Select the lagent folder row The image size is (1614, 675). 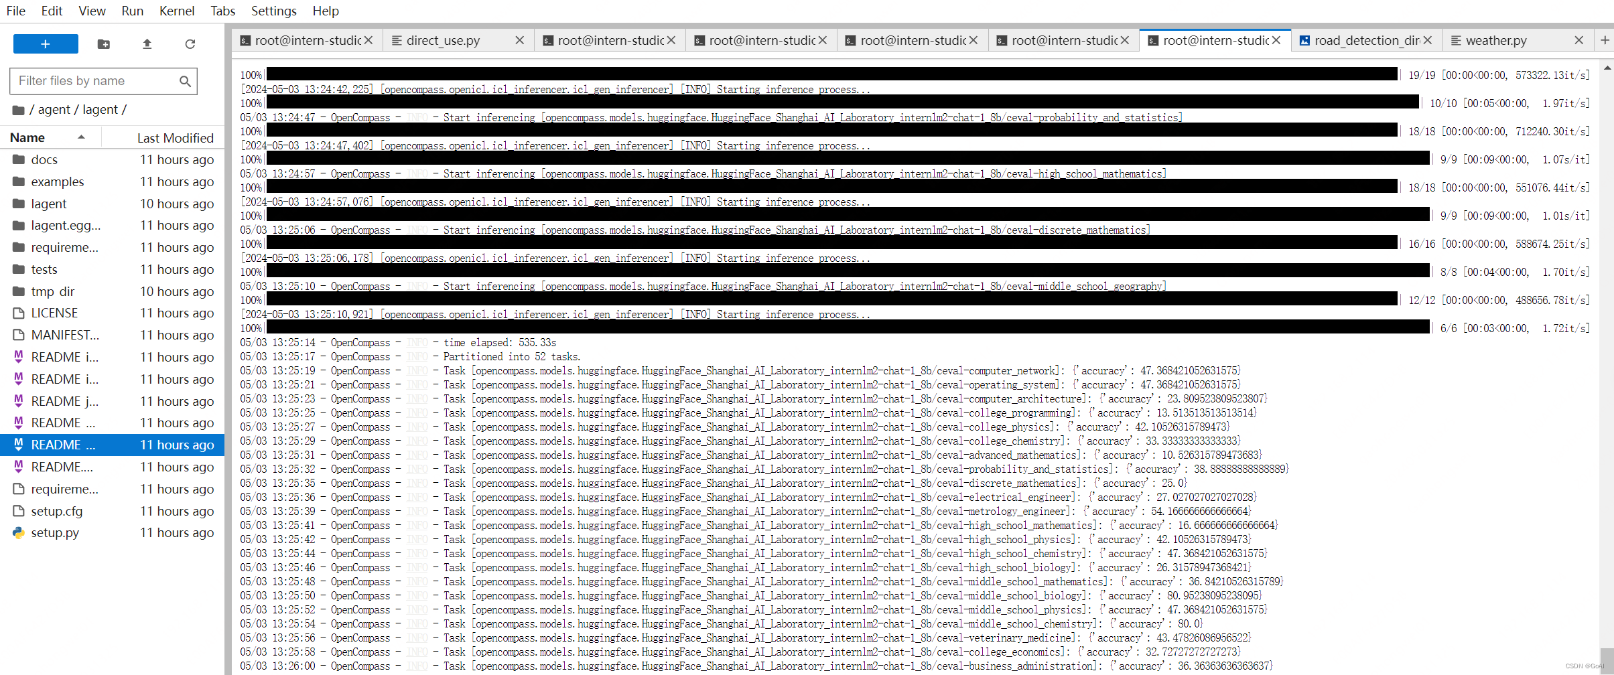pyautogui.click(x=113, y=204)
